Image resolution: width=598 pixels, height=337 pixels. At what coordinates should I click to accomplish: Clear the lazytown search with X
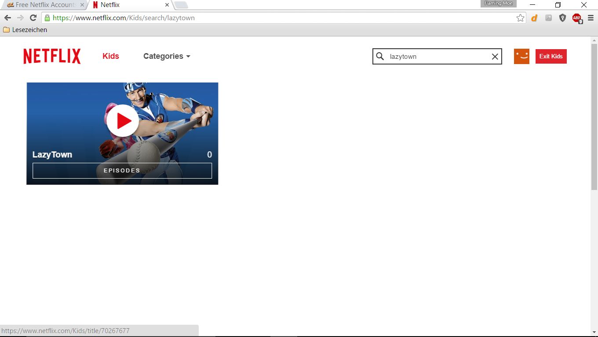click(495, 57)
